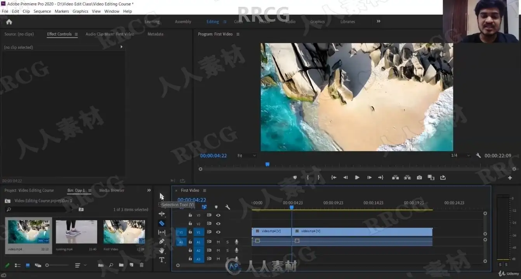The width and height of the screenshot is (521, 279).
Task: Click the Home icon
Action: [9, 22]
